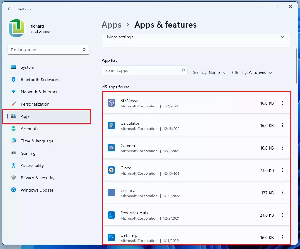Open the three-dot menu for Get Help
300x249 pixels.
(x=283, y=238)
